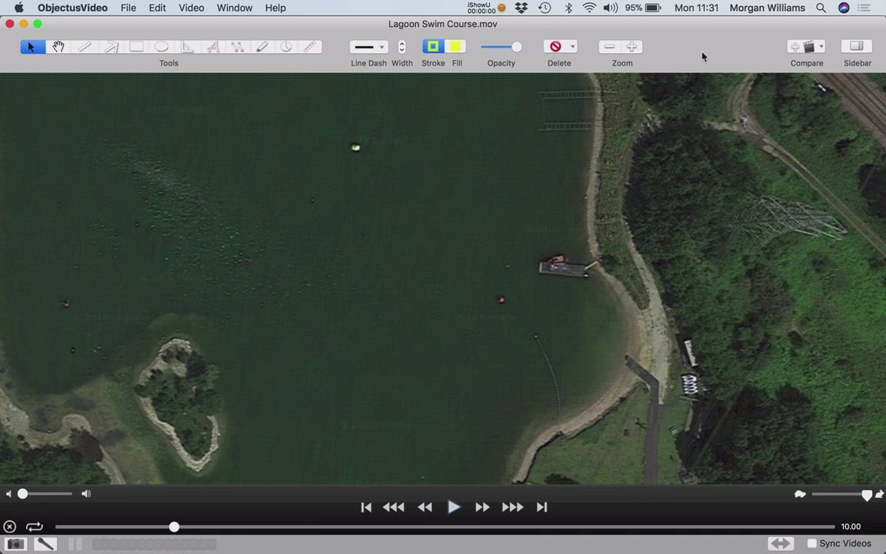Activate the ruler measuring tool
This screenshot has width=886, height=554.
(310, 47)
